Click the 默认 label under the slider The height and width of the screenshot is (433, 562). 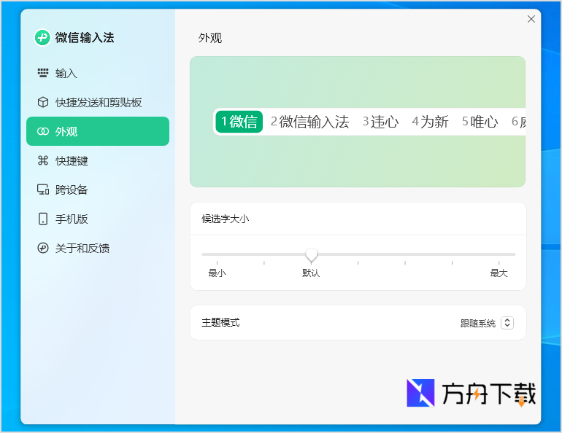pyautogui.click(x=311, y=273)
